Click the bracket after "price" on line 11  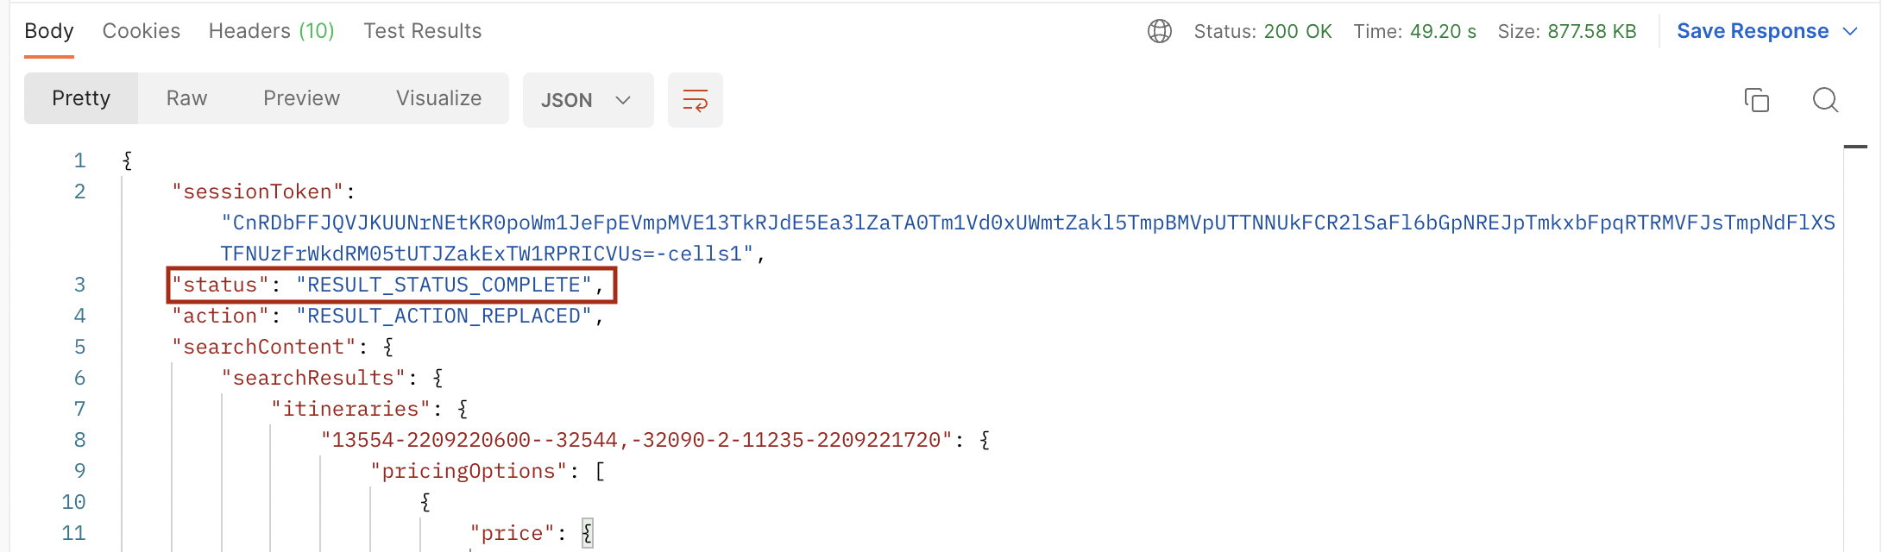[x=588, y=533]
